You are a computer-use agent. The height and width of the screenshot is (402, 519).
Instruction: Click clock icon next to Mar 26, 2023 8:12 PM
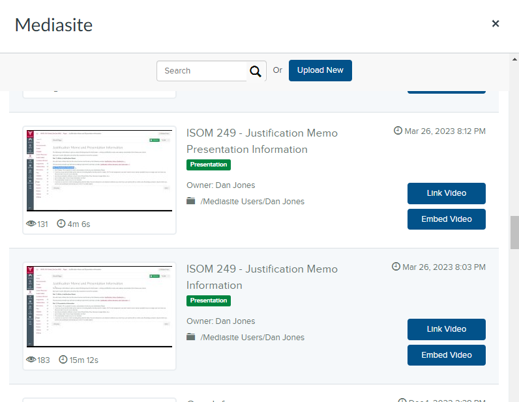click(x=398, y=131)
